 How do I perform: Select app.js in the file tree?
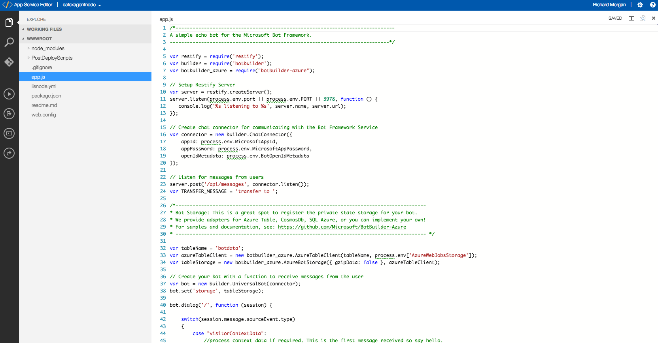coord(85,77)
